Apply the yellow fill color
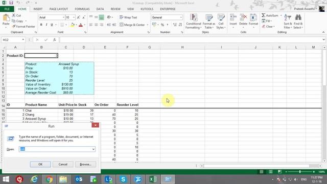Image resolution: width=327 pixels, height=184 pixels. click(73, 25)
